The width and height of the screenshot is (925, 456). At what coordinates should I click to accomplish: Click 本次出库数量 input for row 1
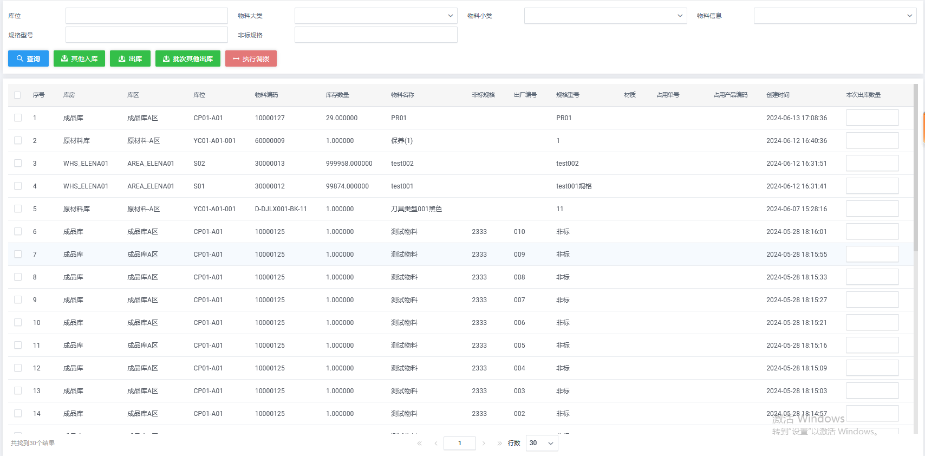point(872,118)
